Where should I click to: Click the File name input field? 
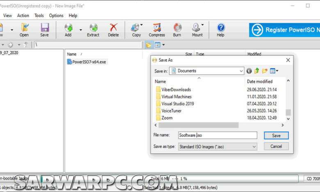(x=217, y=135)
